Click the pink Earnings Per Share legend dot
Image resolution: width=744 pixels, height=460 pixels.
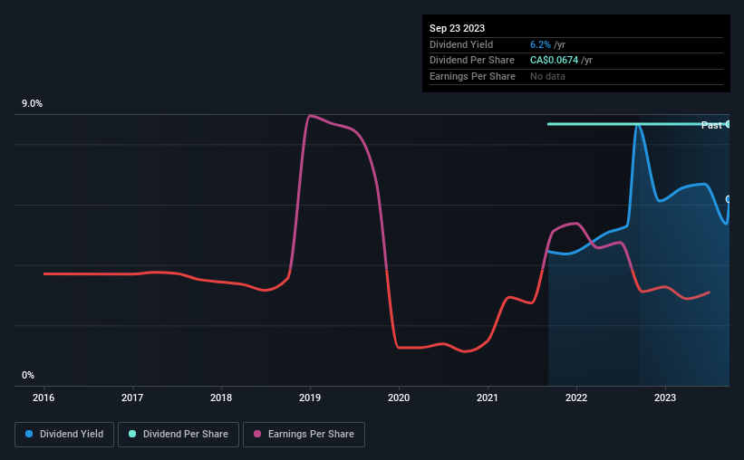(257, 434)
